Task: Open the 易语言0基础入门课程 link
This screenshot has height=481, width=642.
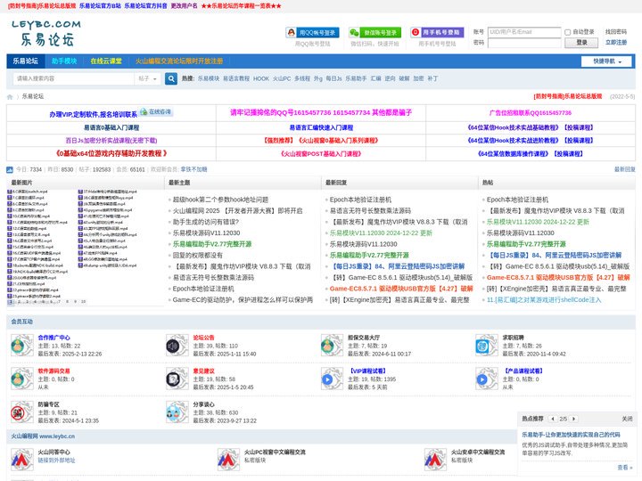Action: click(111, 127)
